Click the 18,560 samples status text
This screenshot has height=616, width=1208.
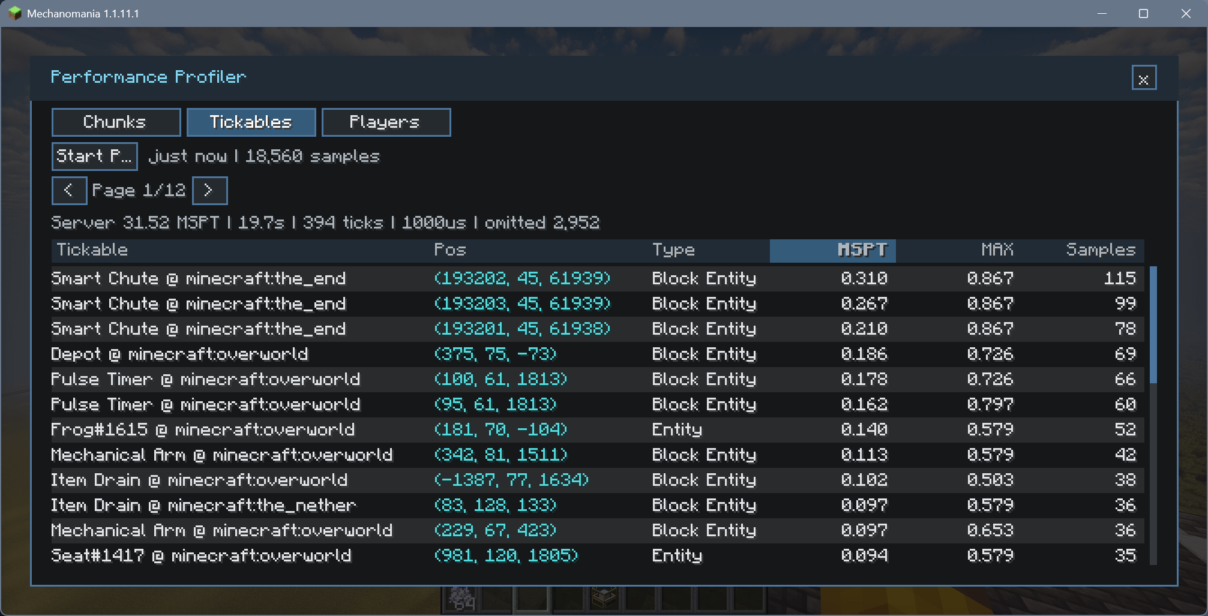312,157
